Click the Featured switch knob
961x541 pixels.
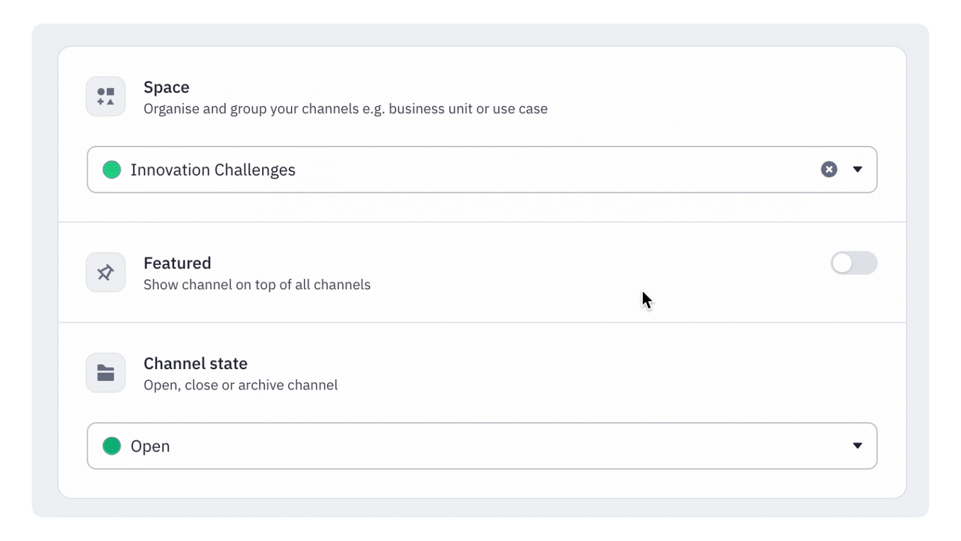843,263
